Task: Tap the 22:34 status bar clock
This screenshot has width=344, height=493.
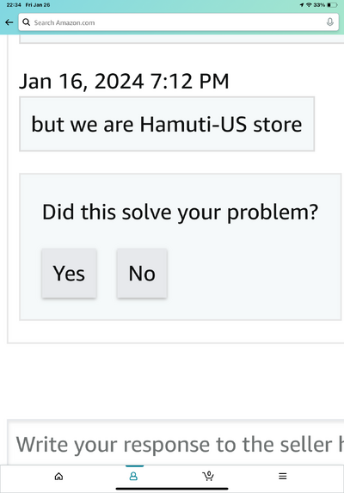Action: click(14, 5)
